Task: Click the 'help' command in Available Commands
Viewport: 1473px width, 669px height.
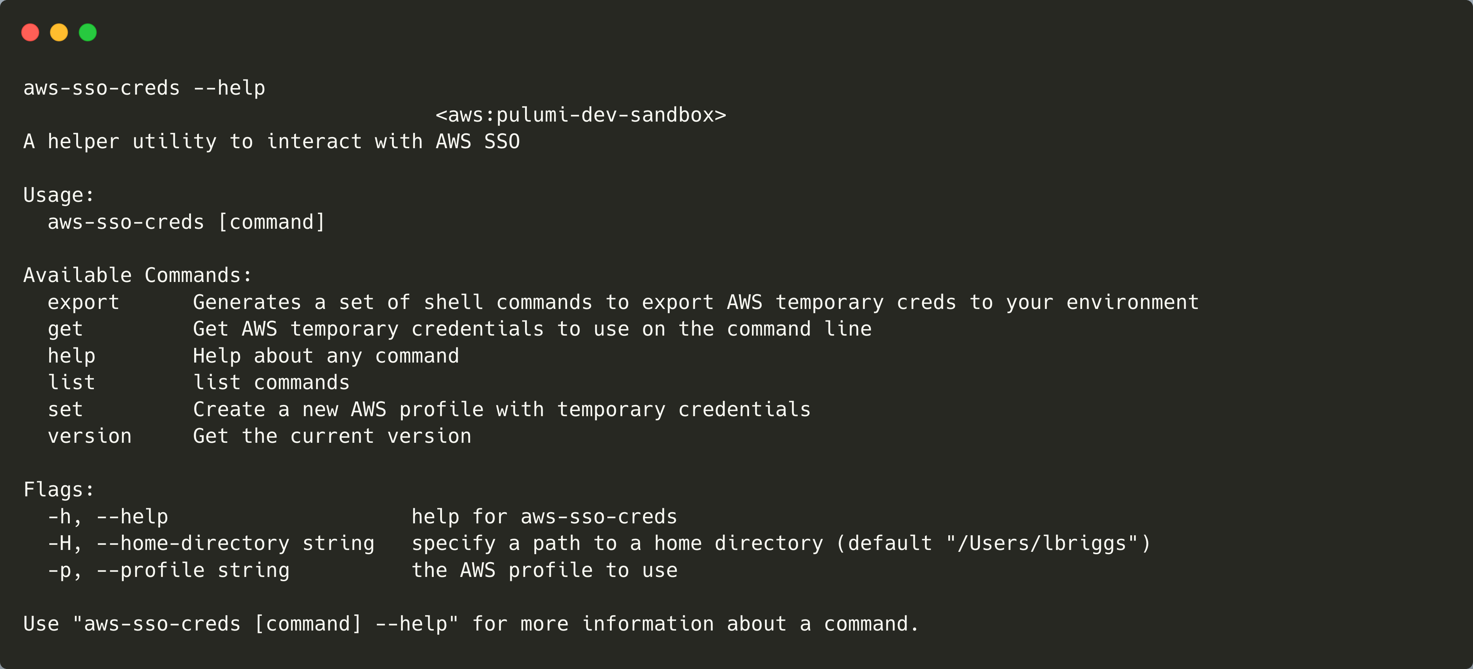Action: pyautogui.click(x=72, y=356)
